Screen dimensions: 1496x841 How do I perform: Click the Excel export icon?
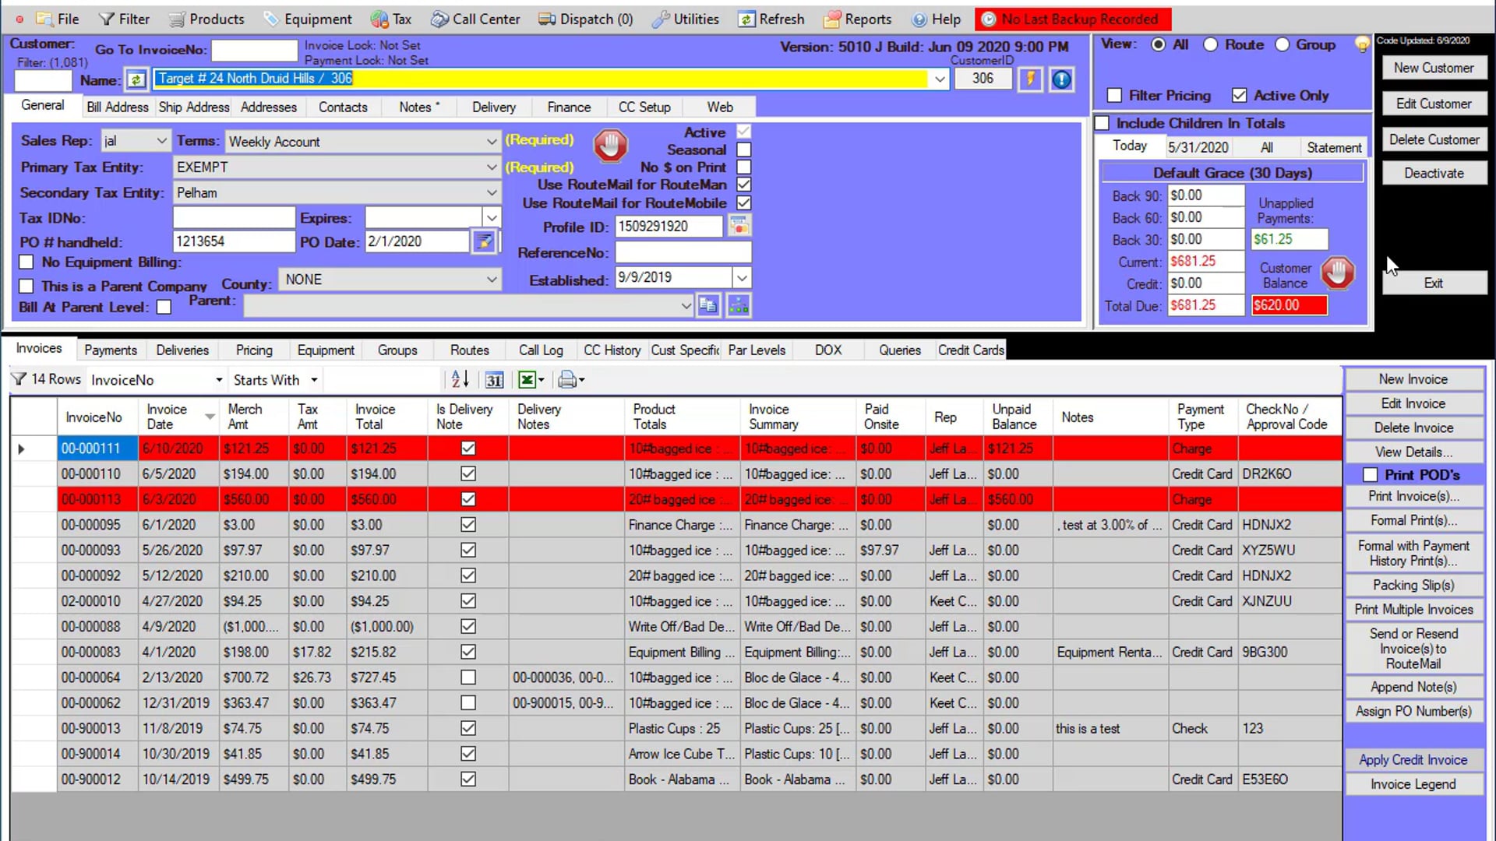point(527,380)
